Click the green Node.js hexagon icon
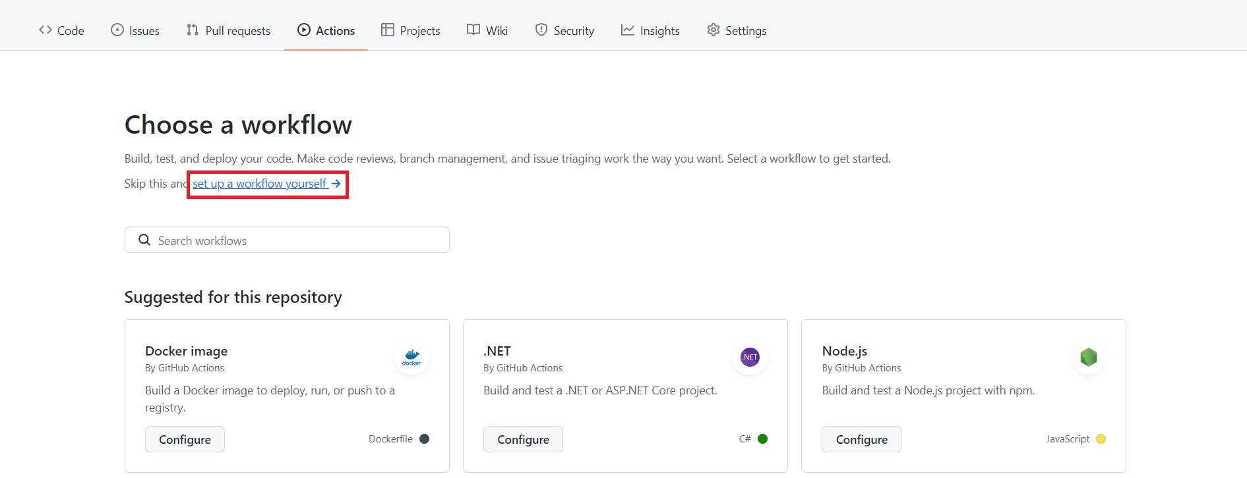 (x=1089, y=358)
